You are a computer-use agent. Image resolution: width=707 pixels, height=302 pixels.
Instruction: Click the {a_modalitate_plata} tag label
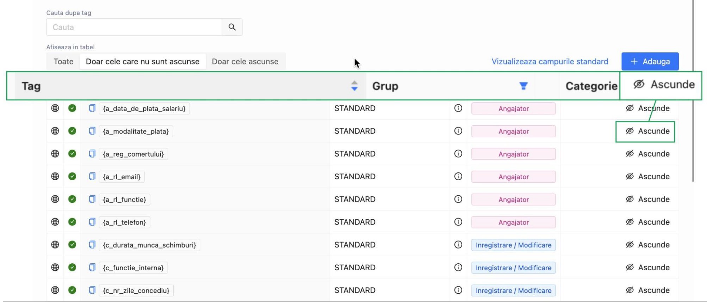pyautogui.click(x=136, y=131)
